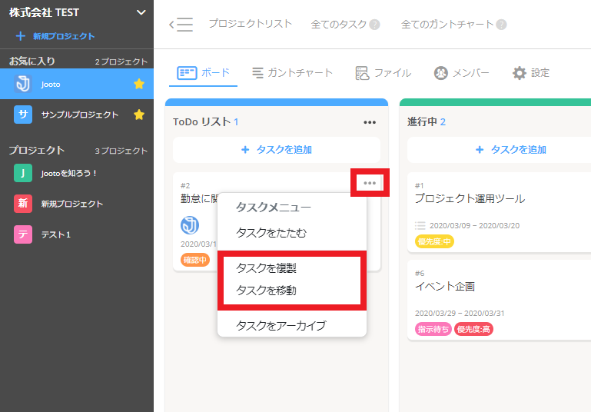Choose タスクをアーカイブ in the task menu

pos(281,325)
